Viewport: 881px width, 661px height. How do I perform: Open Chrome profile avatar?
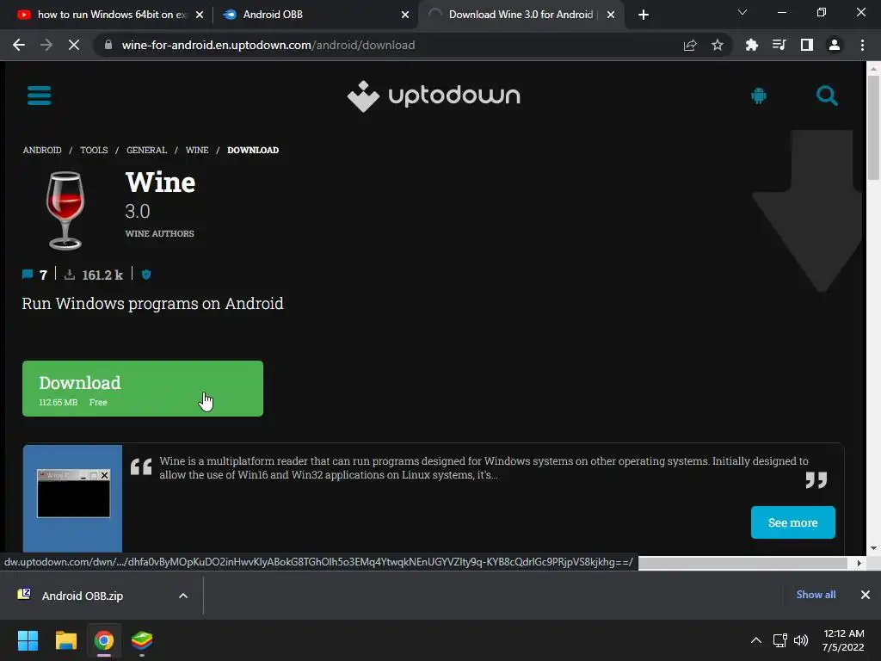835,45
